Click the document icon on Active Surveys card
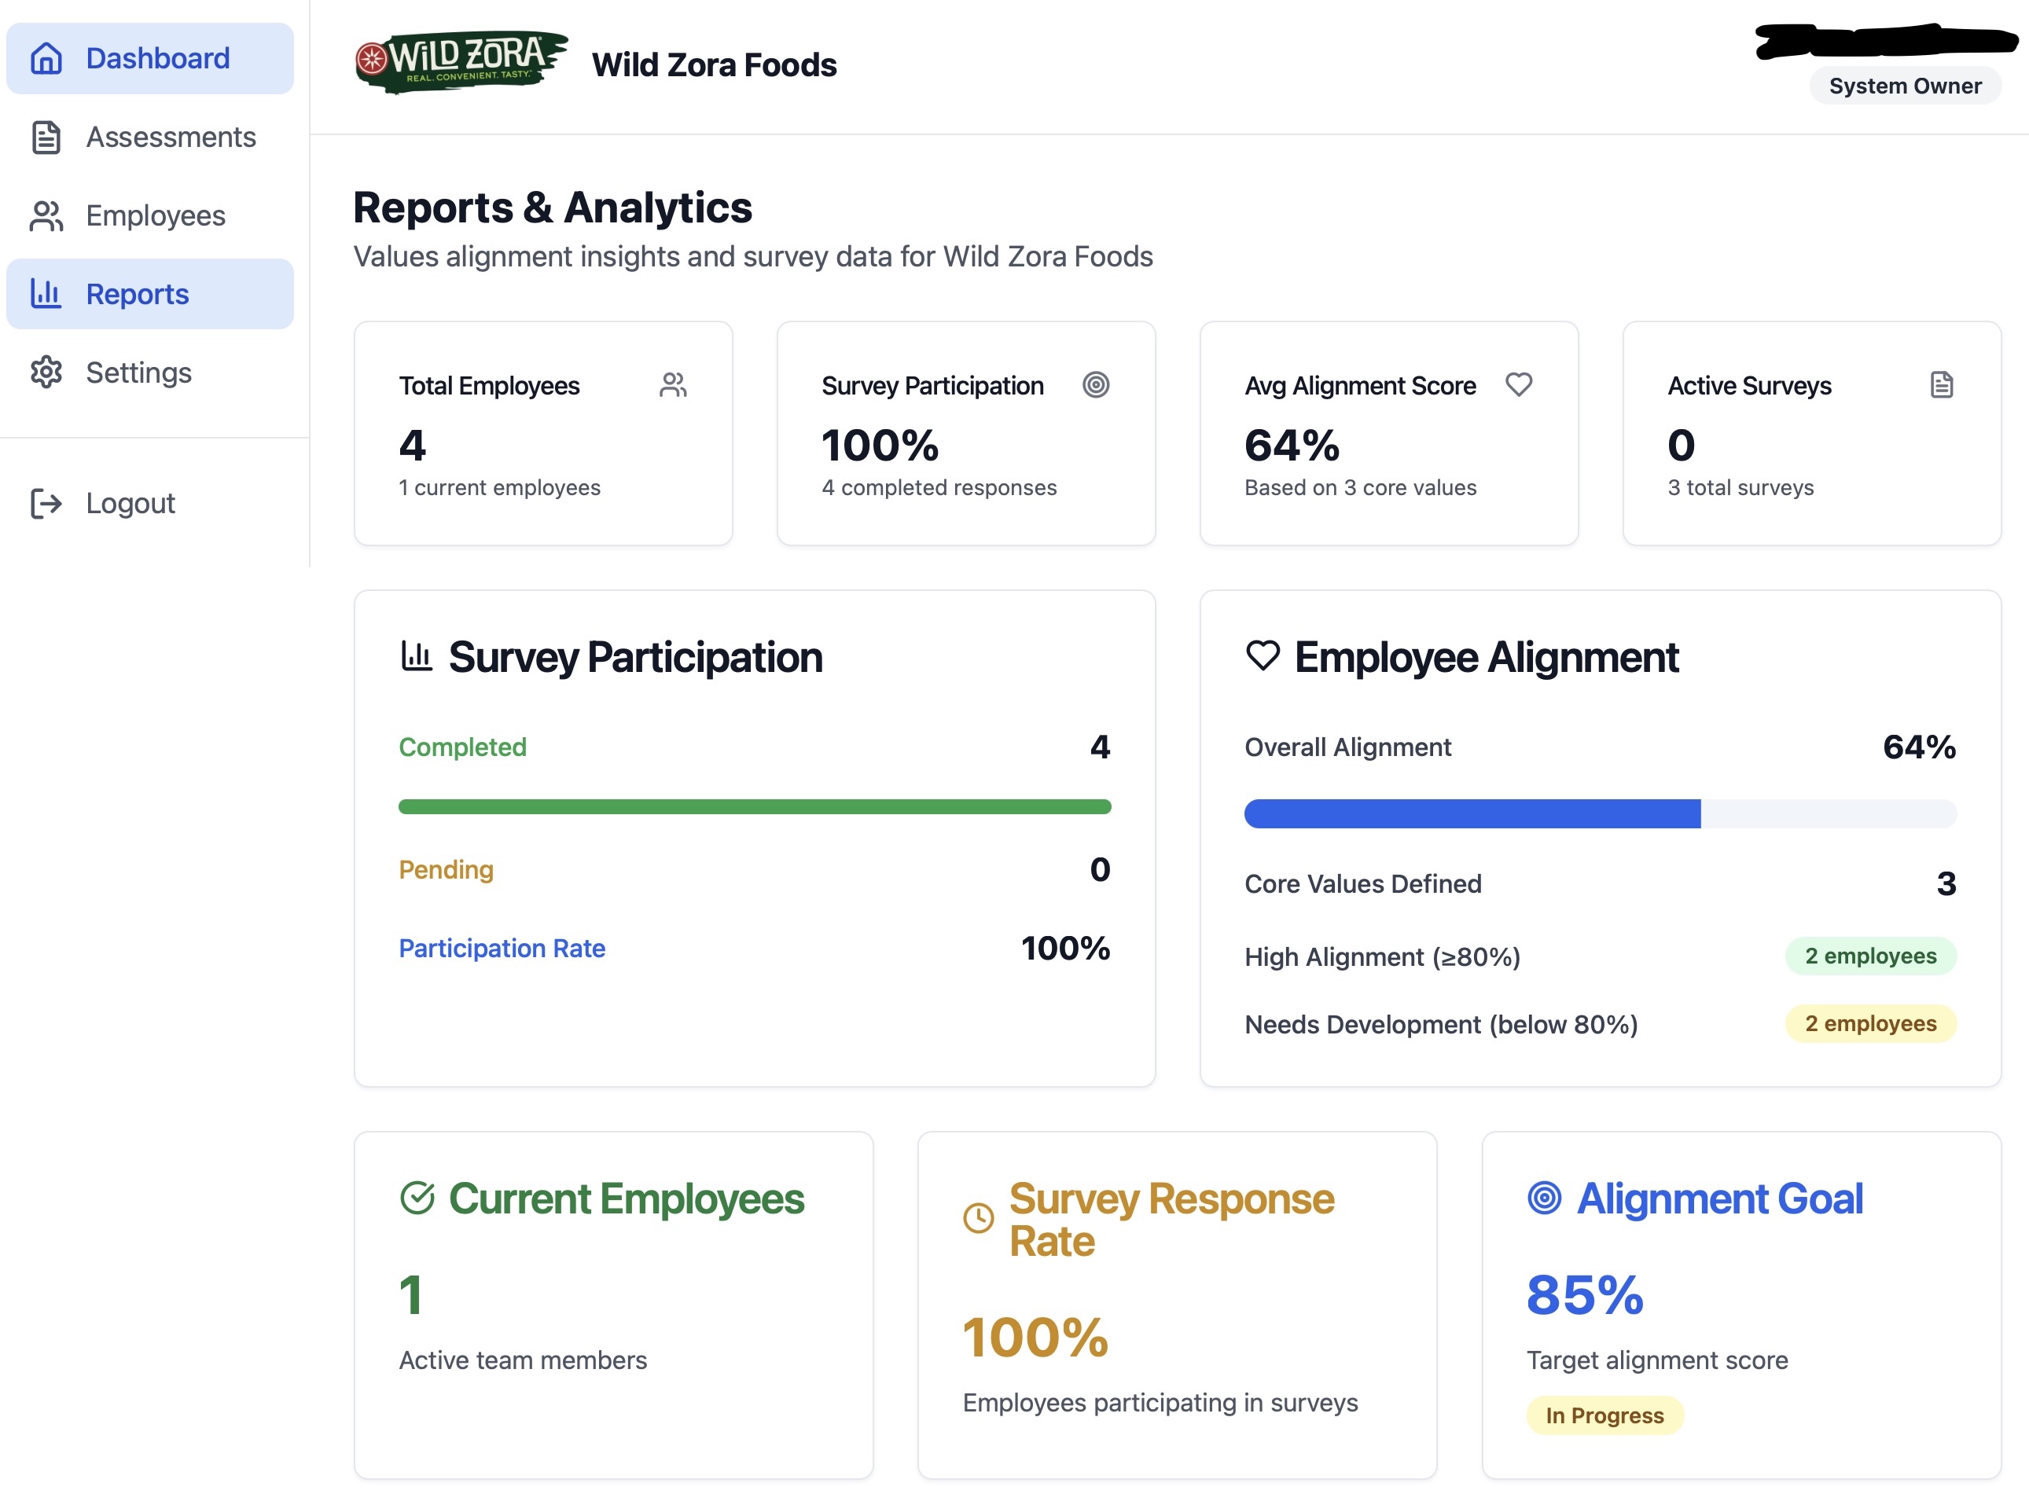 tap(1939, 384)
